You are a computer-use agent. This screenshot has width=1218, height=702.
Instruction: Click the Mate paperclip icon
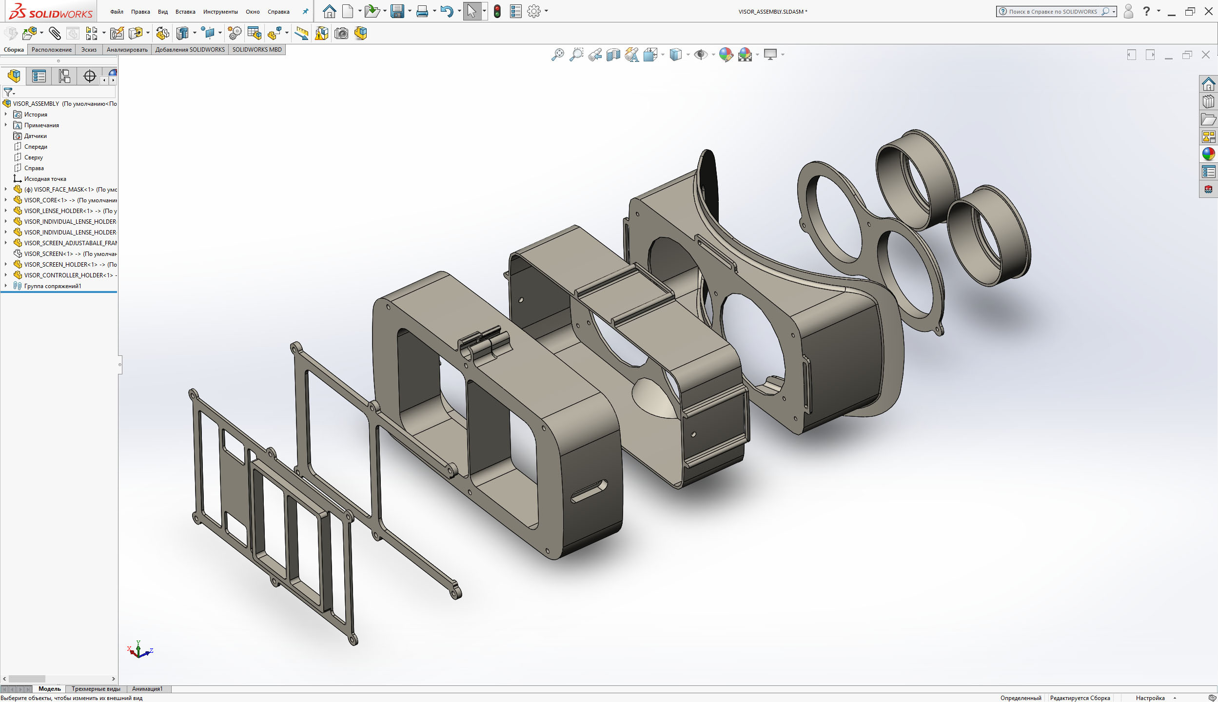pos(55,33)
